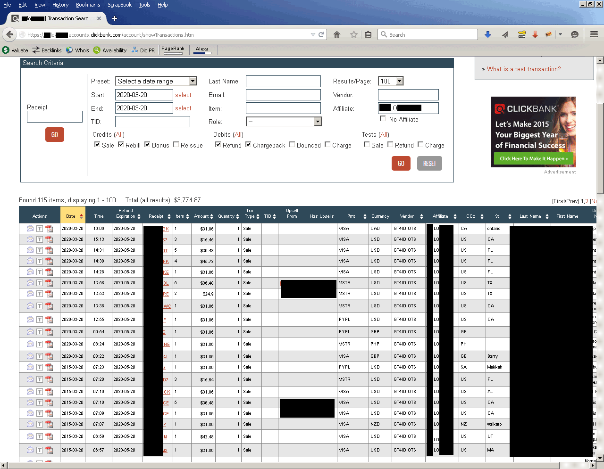
Task: Expand the Preset date range dropdown
Action: [x=193, y=81]
